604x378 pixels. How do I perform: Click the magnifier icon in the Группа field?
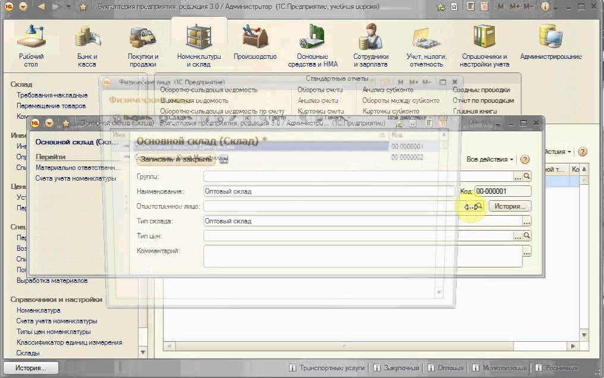[x=527, y=177]
